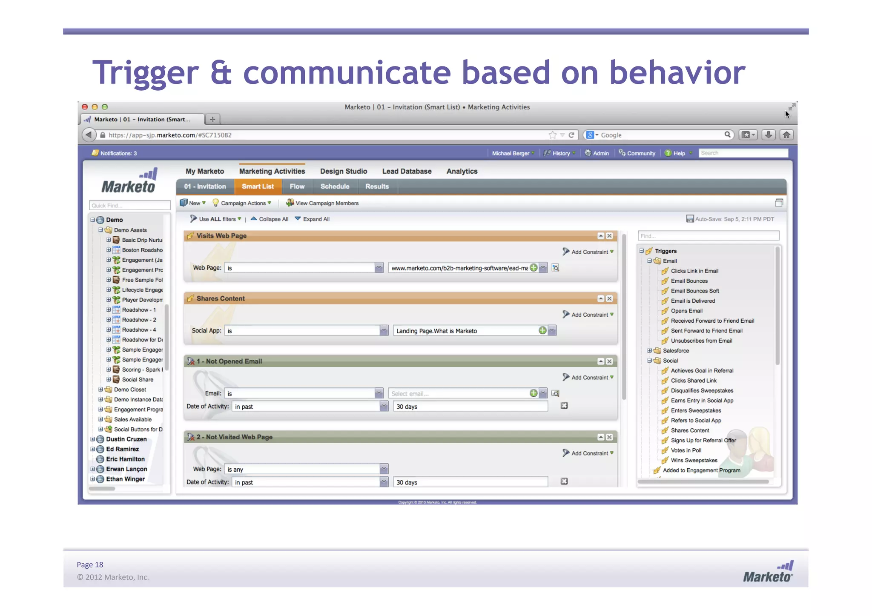Open the New dropdown menu

point(193,203)
